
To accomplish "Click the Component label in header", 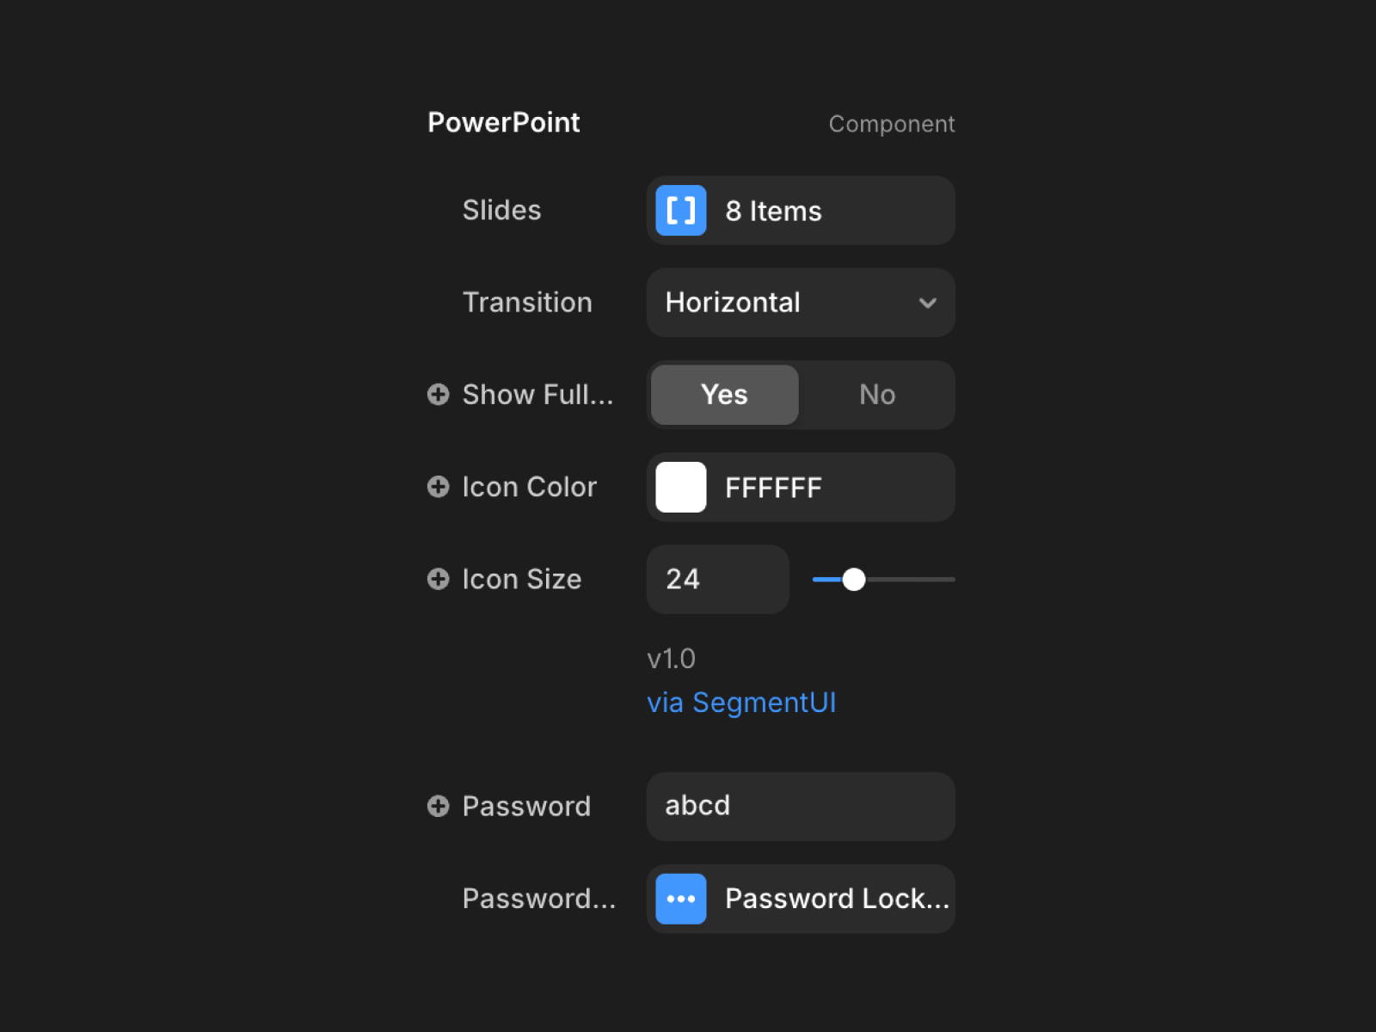I will tap(892, 124).
